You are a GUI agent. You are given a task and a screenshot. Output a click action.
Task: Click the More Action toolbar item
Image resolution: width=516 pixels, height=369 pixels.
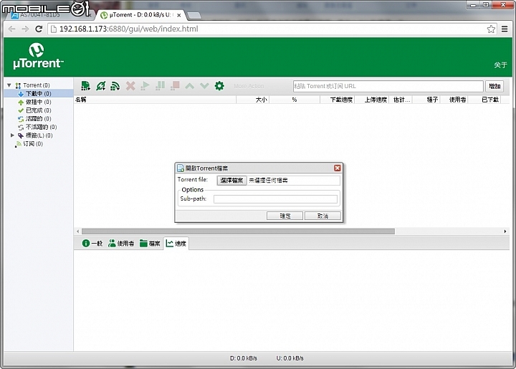tap(249, 86)
